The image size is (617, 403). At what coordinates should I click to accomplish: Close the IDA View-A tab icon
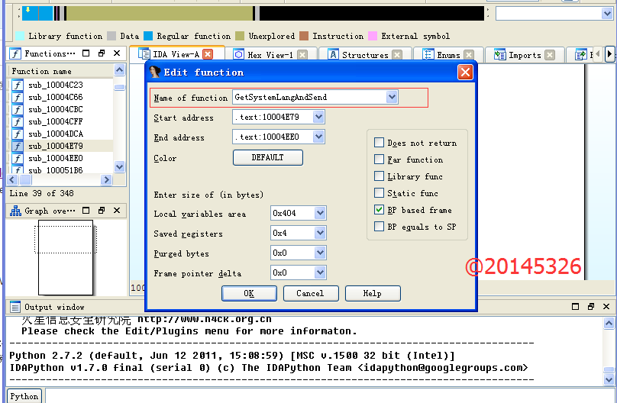208,55
